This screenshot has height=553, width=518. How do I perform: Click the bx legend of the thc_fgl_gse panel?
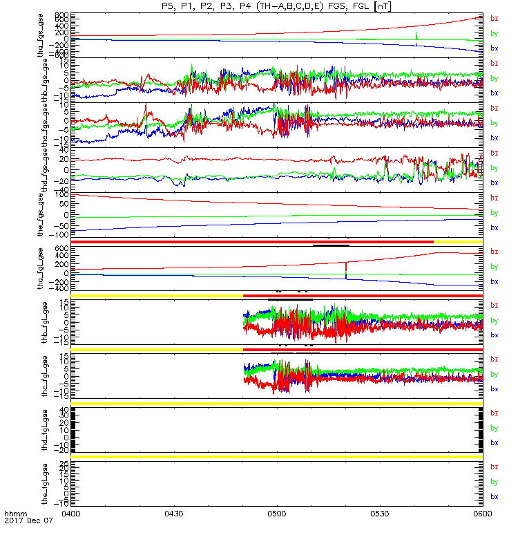(x=495, y=389)
